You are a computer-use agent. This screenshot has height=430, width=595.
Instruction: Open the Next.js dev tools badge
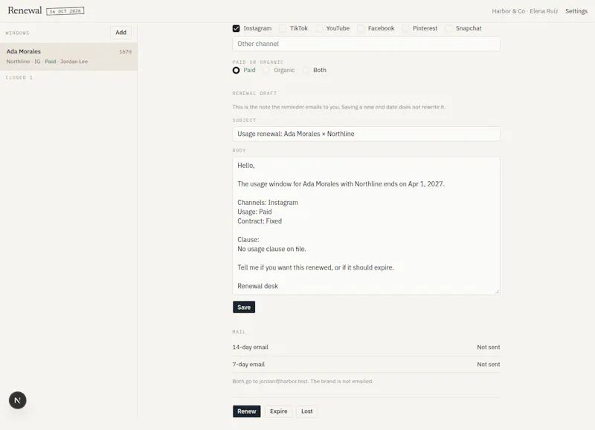[x=17, y=400]
